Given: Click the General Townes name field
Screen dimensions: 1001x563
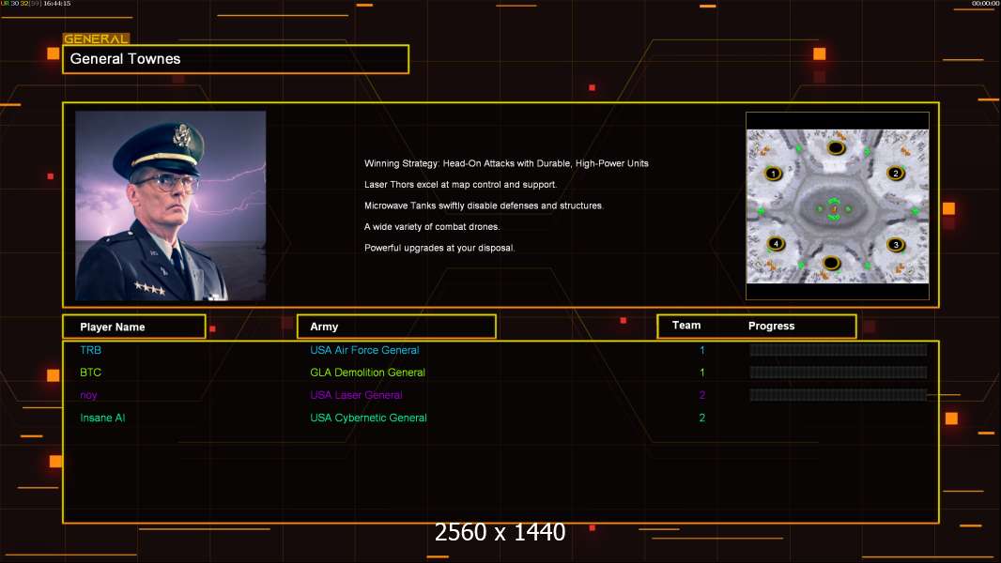Looking at the screenshot, I should coord(236,59).
